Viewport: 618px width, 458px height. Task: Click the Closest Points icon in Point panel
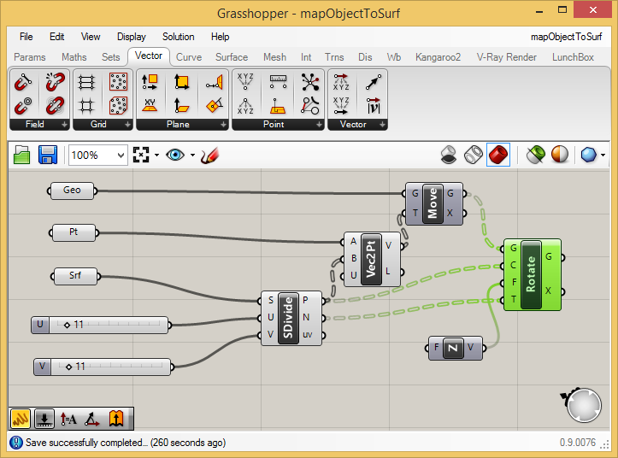310,82
